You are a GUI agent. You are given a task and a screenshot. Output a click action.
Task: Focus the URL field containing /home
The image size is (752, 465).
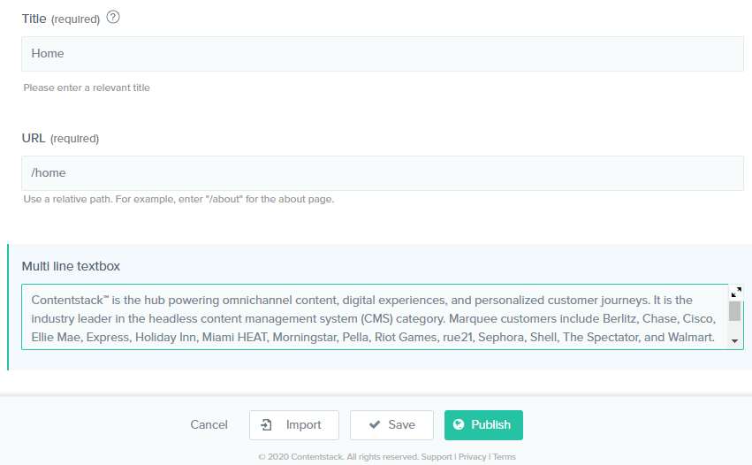[383, 173]
